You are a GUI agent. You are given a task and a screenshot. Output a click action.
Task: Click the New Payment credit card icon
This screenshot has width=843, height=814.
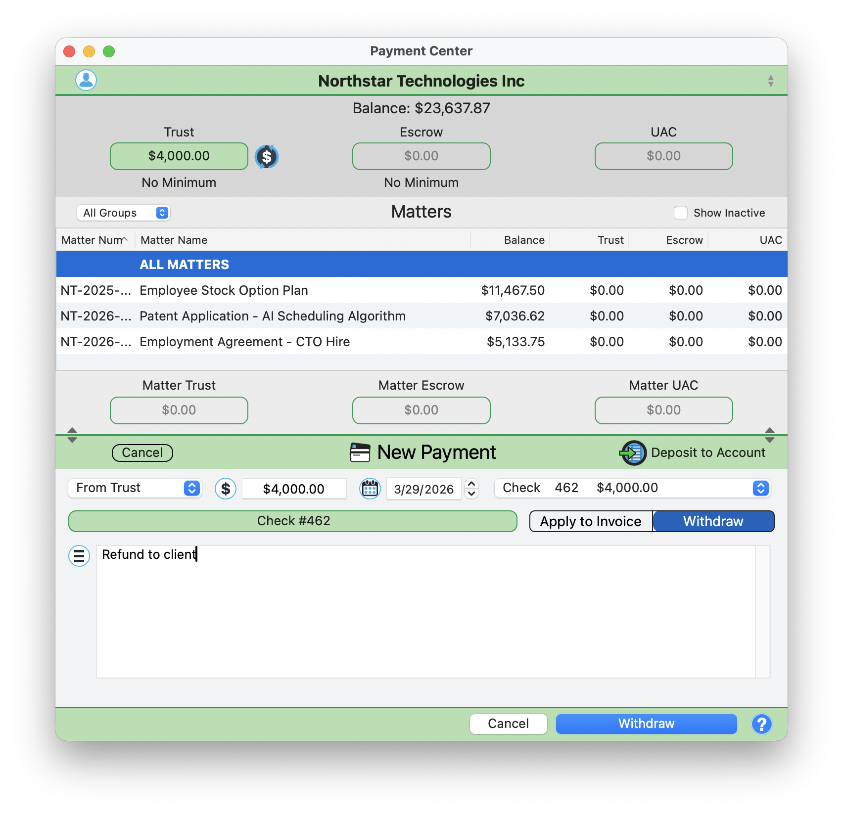(360, 452)
